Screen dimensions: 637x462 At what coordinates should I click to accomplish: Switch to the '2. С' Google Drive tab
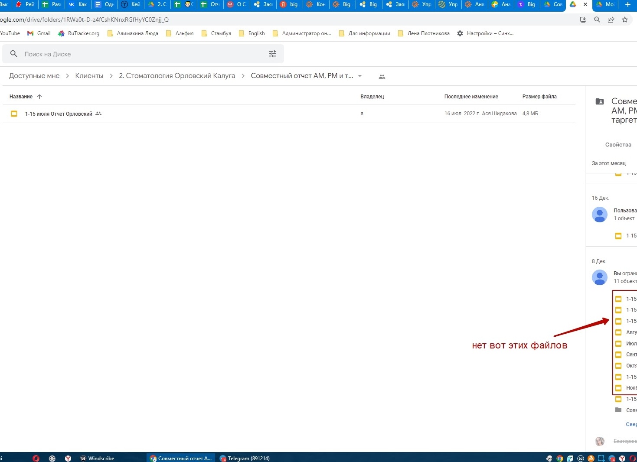tap(157, 4)
